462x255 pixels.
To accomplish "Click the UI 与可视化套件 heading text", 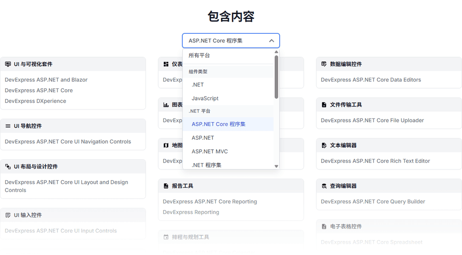I will pos(33,64).
